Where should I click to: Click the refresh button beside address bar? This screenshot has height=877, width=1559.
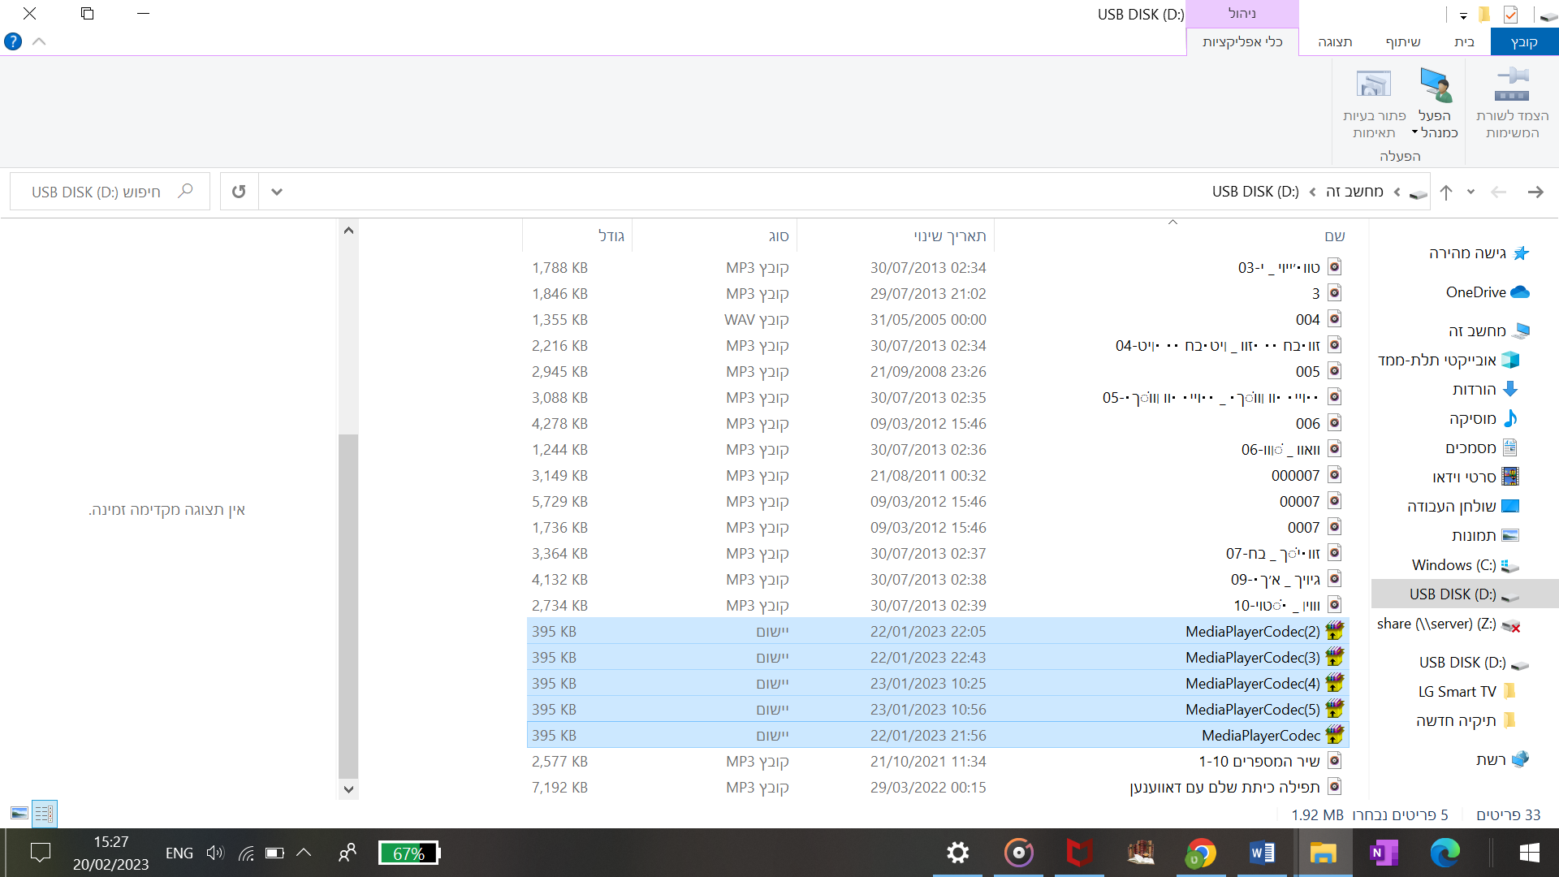pyautogui.click(x=239, y=192)
